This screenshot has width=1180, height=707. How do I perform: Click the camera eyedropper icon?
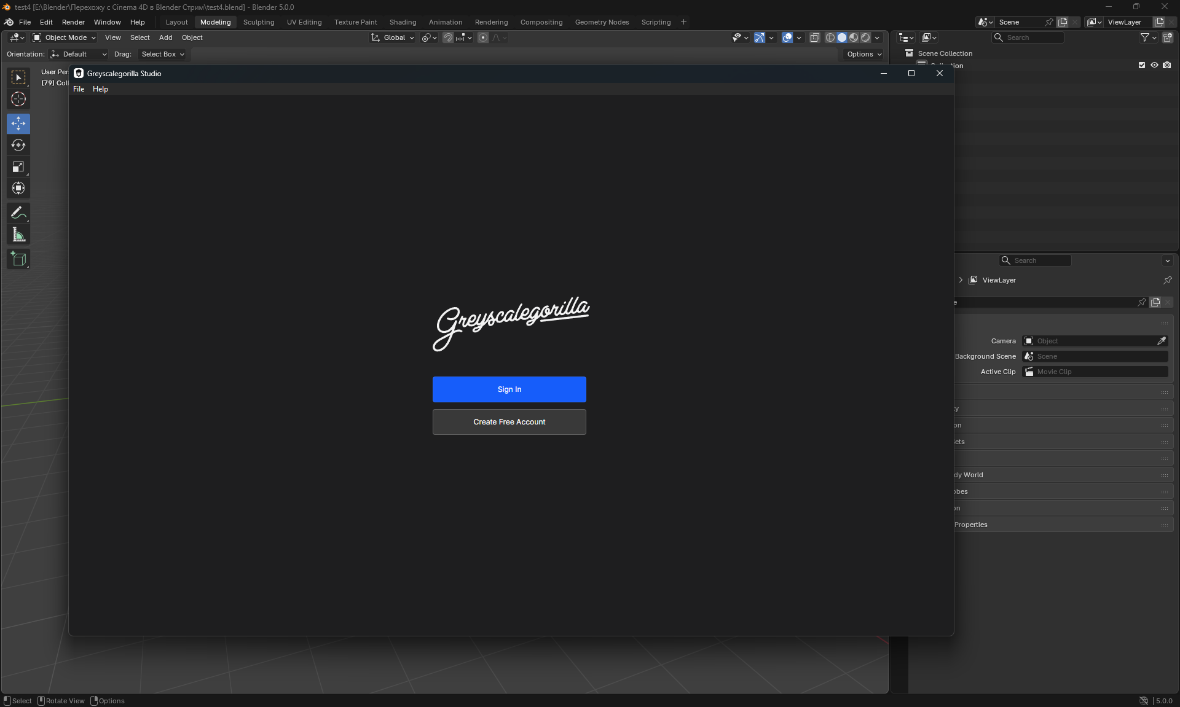(1161, 341)
